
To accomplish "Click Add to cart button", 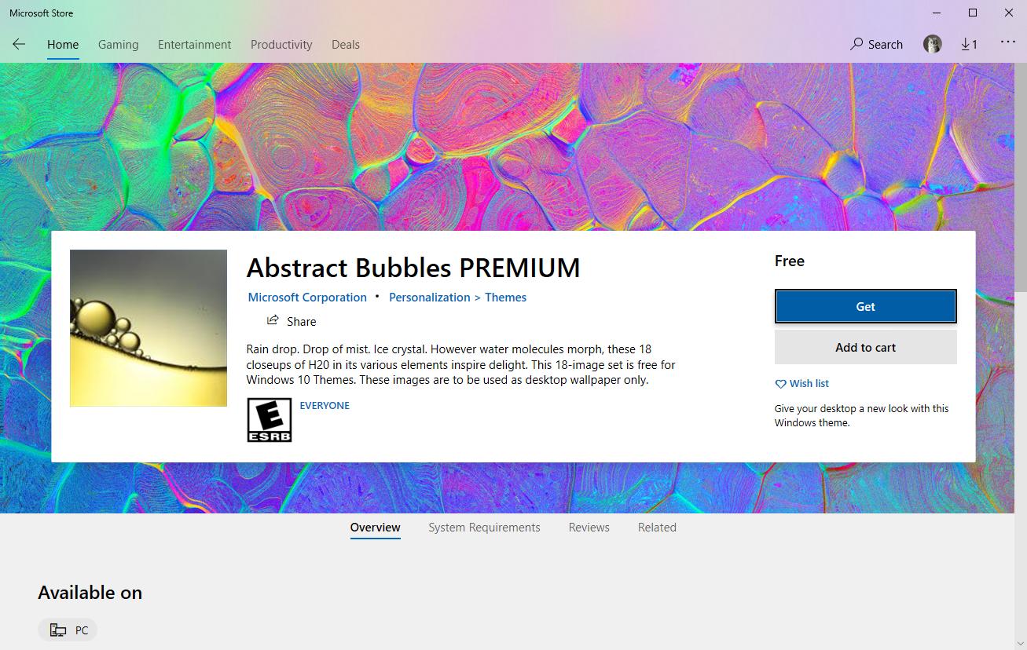I will (x=866, y=347).
